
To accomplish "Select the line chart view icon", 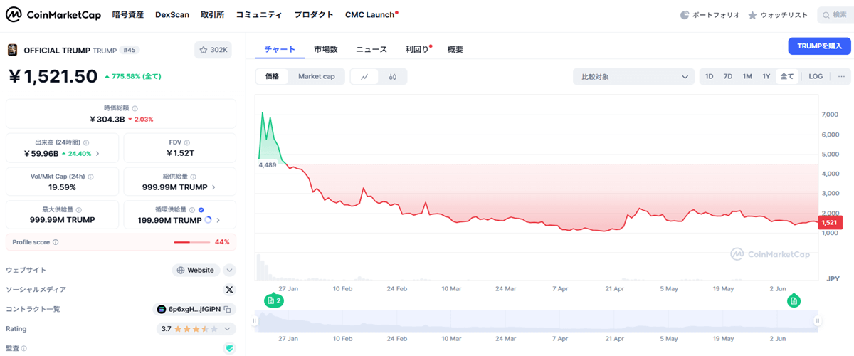I will pyautogui.click(x=364, y=76).
